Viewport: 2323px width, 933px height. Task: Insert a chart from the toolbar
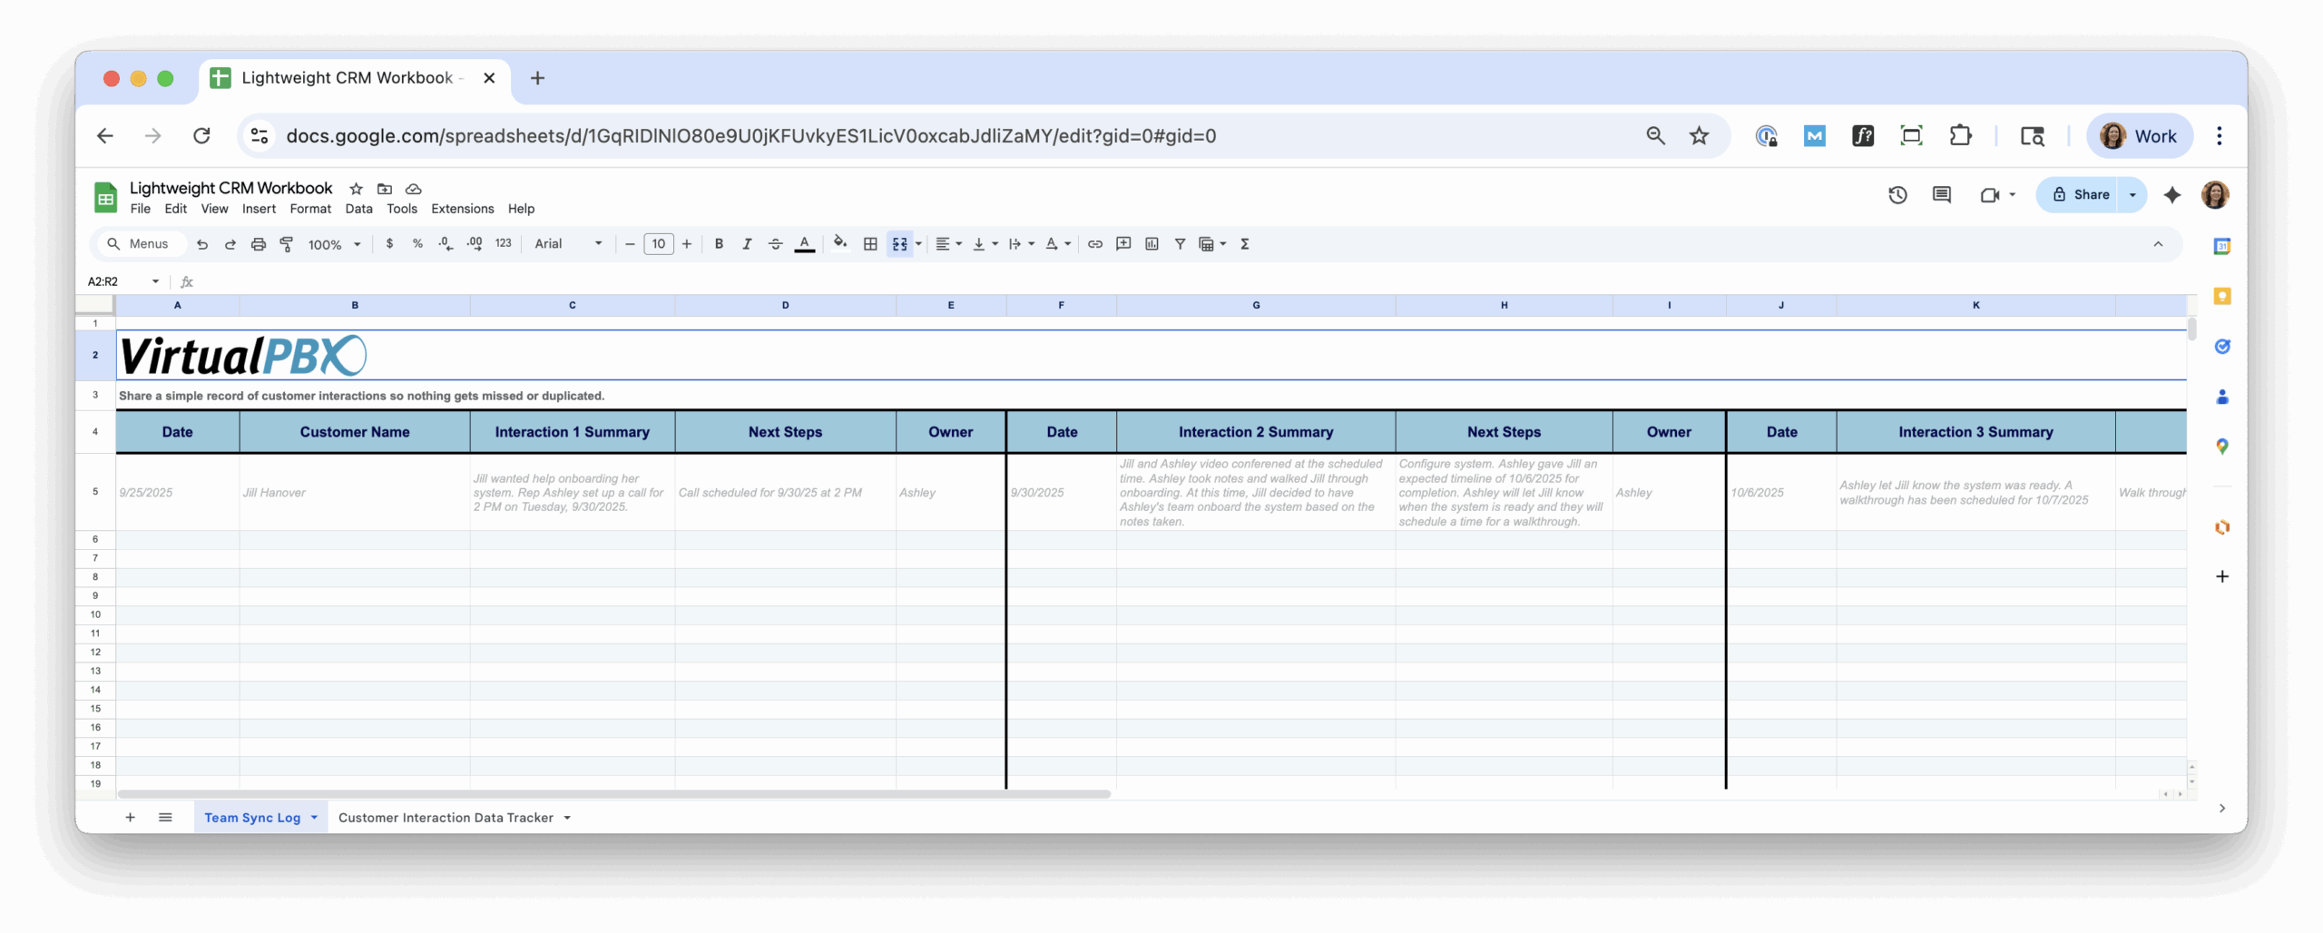click(1152, 244)
